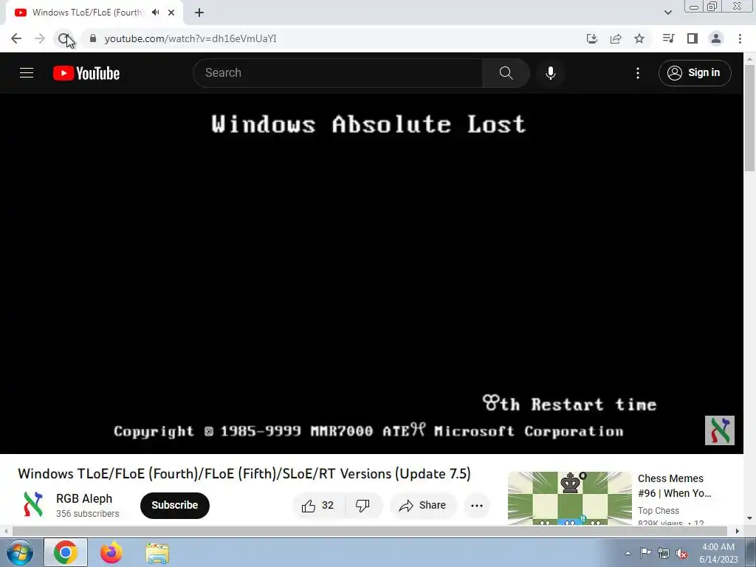
Task: Click the install/download page icon in address bar
Action: pyautogui.click(x=592, y=38)
